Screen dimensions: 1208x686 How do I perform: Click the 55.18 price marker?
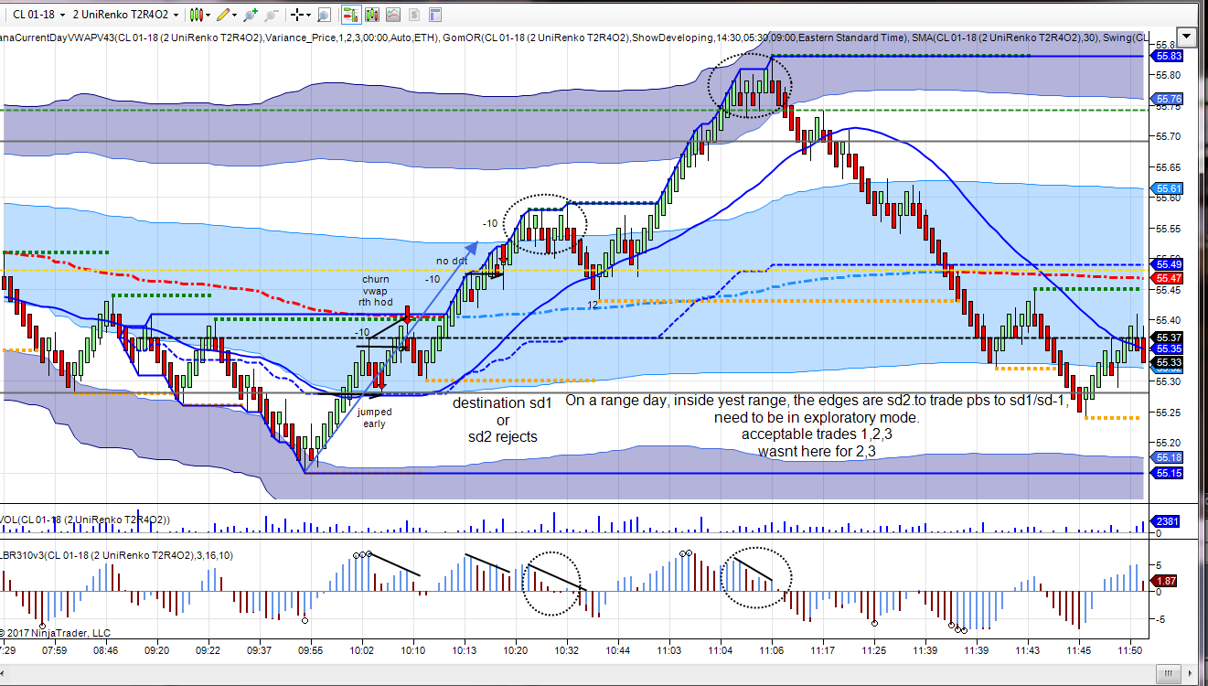[1169, 457]
